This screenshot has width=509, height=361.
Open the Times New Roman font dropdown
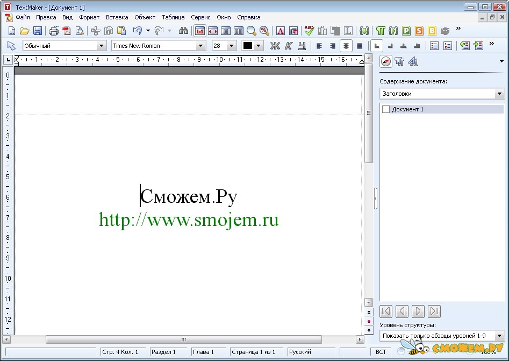click(x=200, y=46)
